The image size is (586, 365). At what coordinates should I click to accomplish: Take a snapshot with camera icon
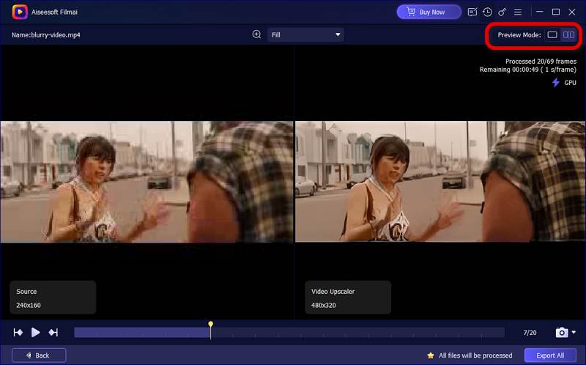tap(562, 333)
